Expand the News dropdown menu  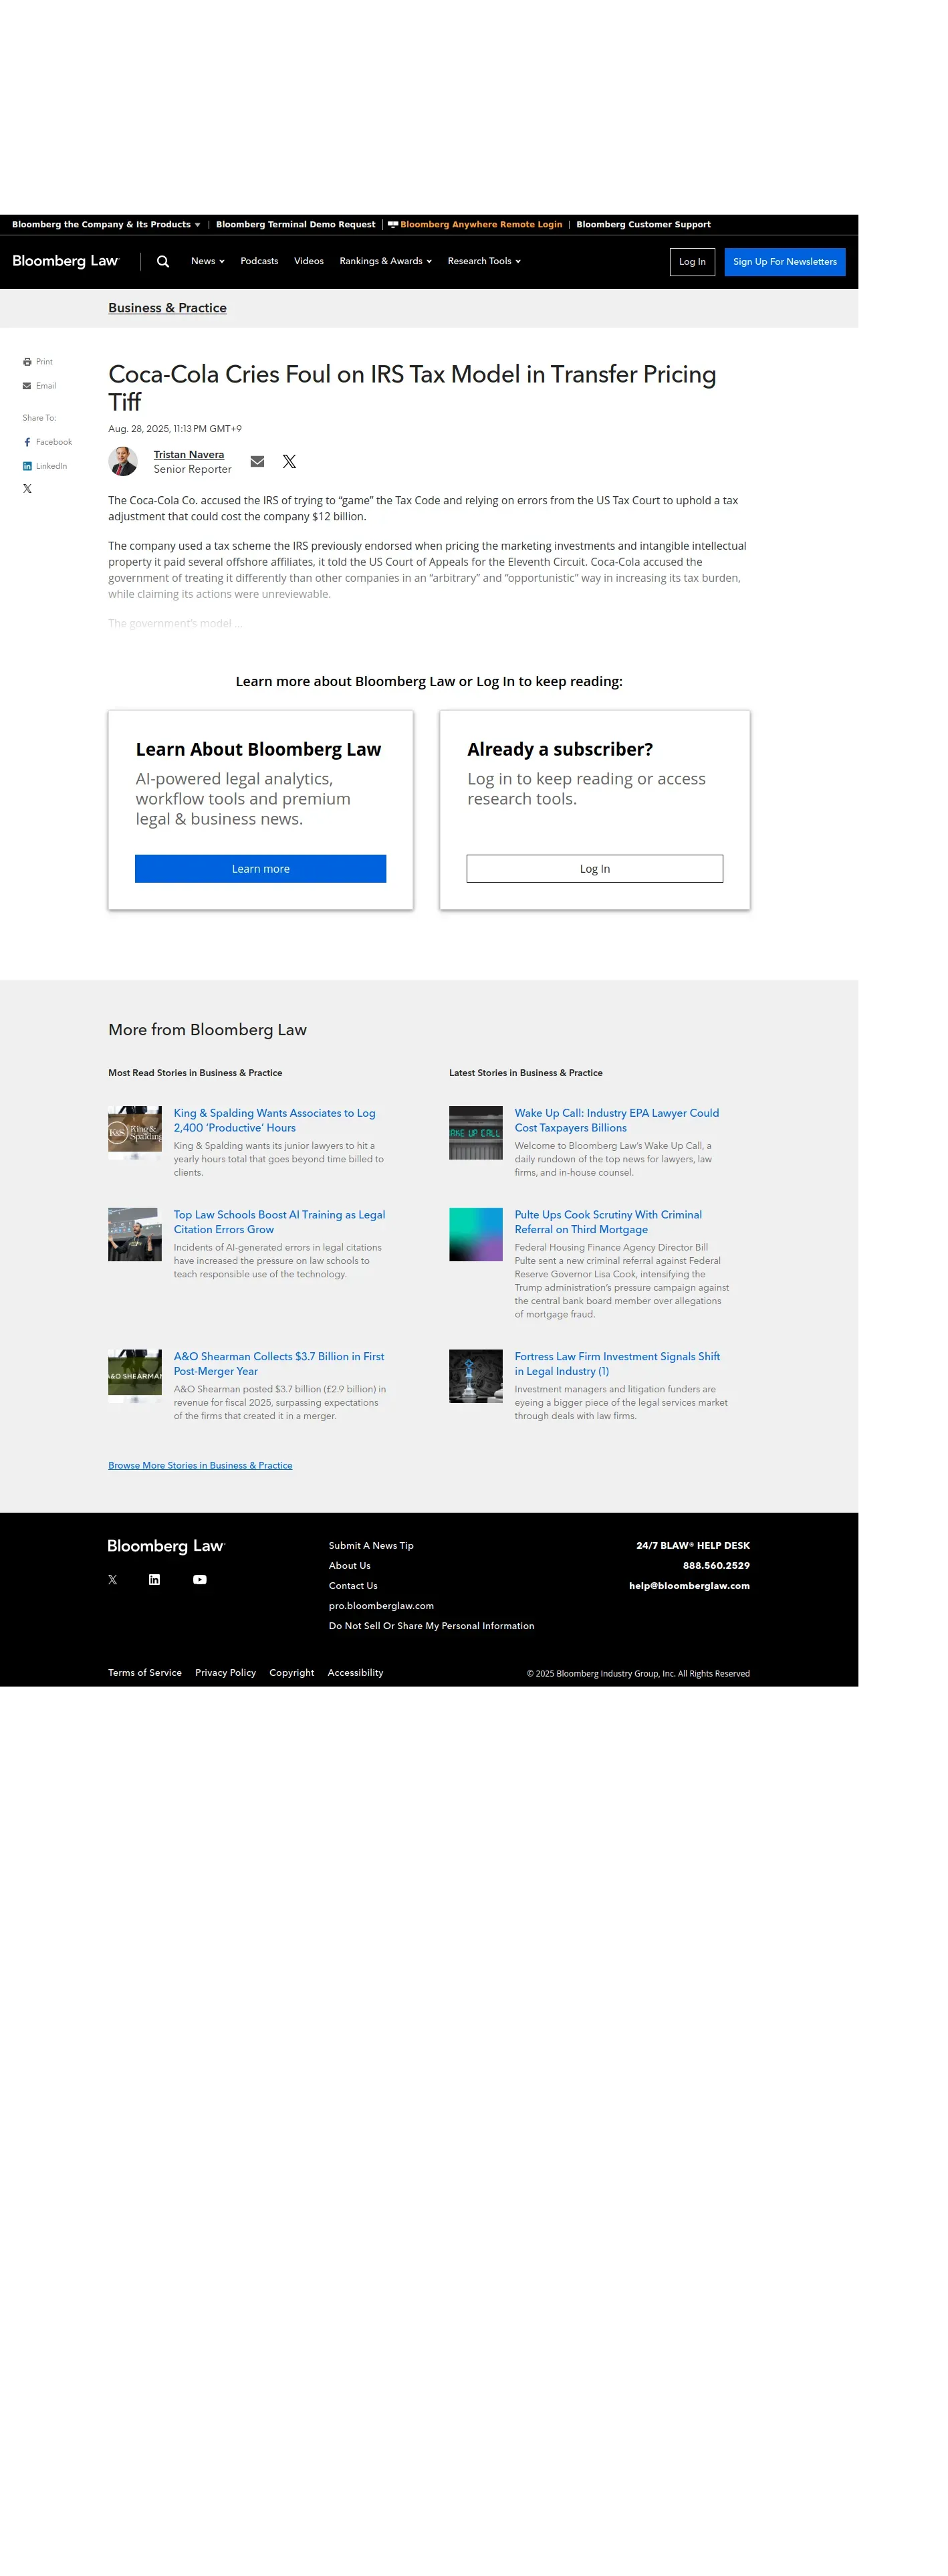point(207,261)
